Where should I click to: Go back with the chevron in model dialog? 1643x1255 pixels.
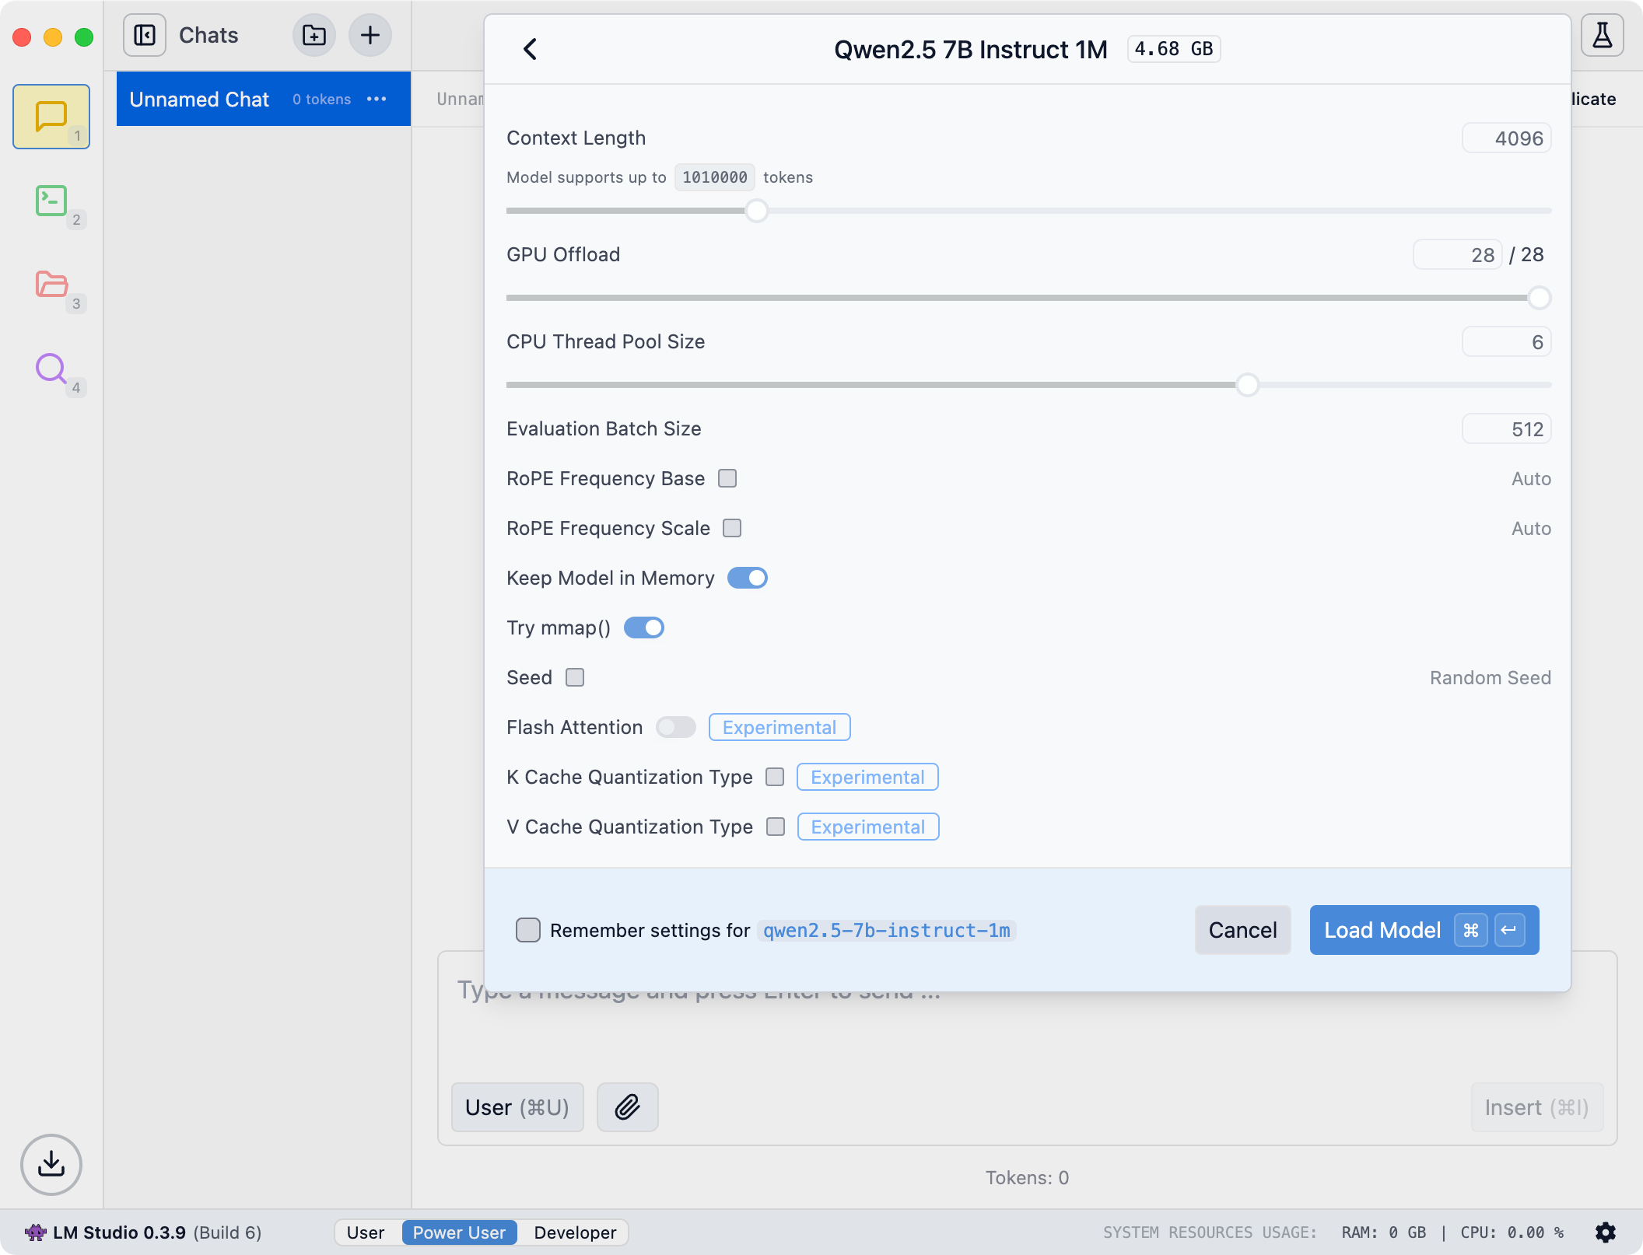tap(531, 49)
